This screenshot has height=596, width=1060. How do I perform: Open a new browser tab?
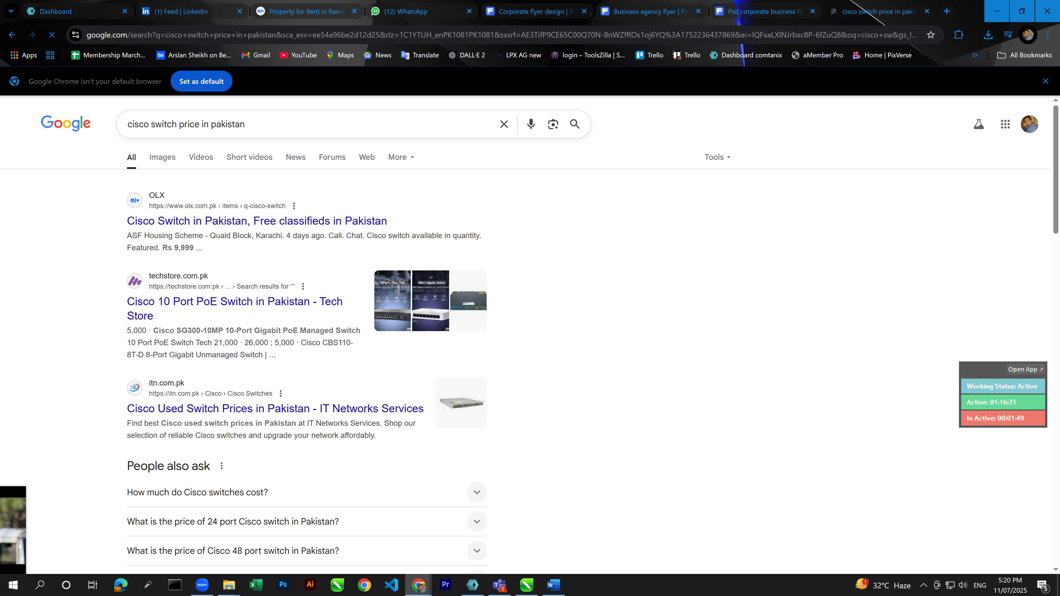tap(947, 11)
